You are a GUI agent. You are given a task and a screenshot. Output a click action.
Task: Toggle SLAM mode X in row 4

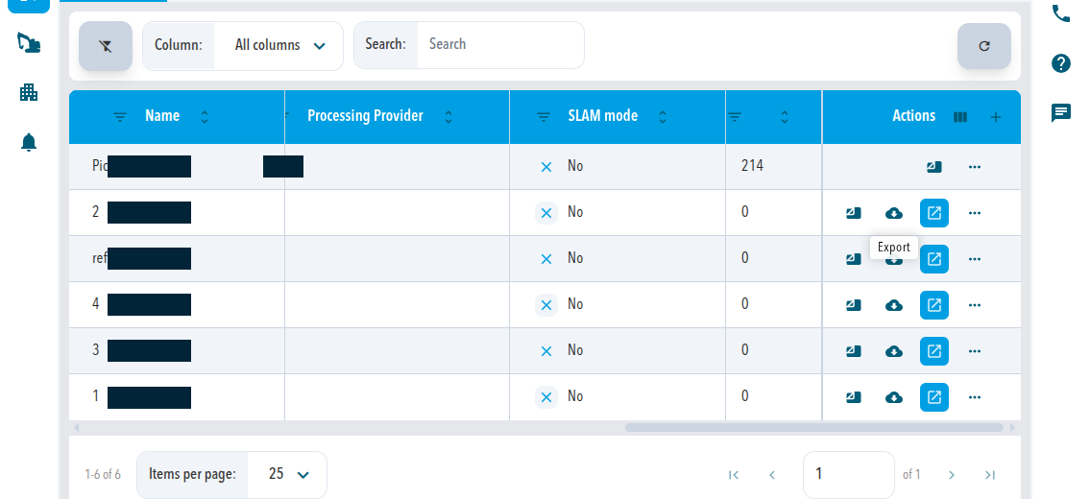[546, 305]
